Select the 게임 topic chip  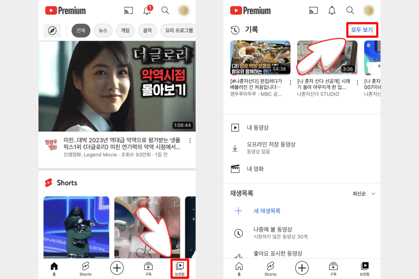tap(125, 31)
